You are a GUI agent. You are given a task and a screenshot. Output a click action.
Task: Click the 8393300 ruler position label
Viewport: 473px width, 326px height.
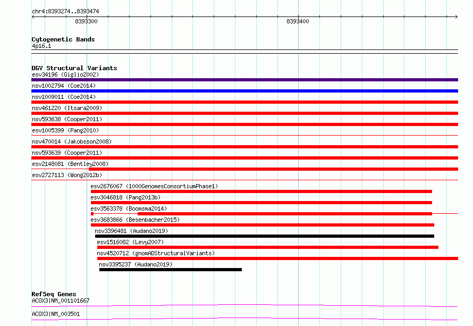(x=86, y=21)
